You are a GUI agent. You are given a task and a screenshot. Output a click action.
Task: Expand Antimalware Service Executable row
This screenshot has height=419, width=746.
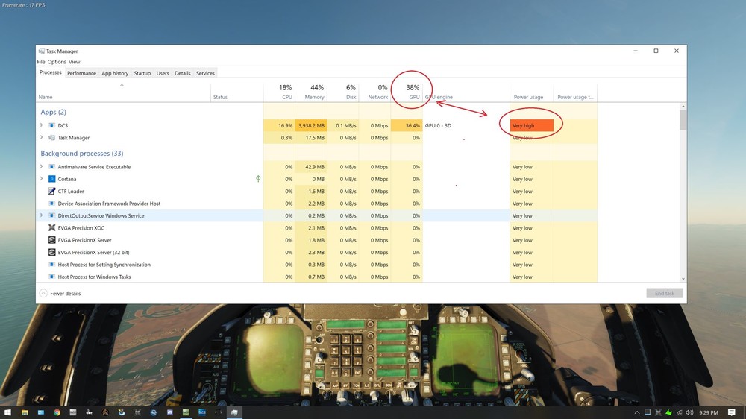(41, 166)
